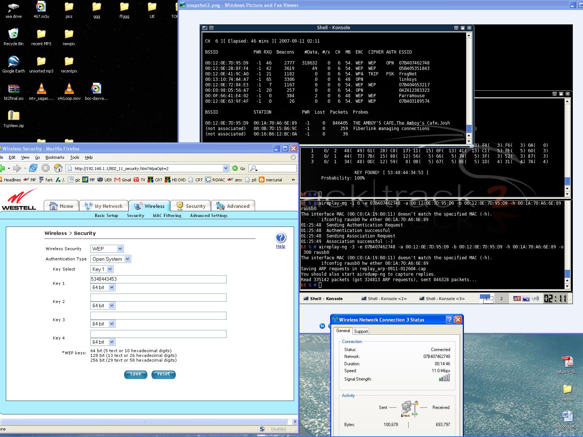The width and height of the screenshot is (583, 437).
Task: Click the reset button
Action: [164, 374]
